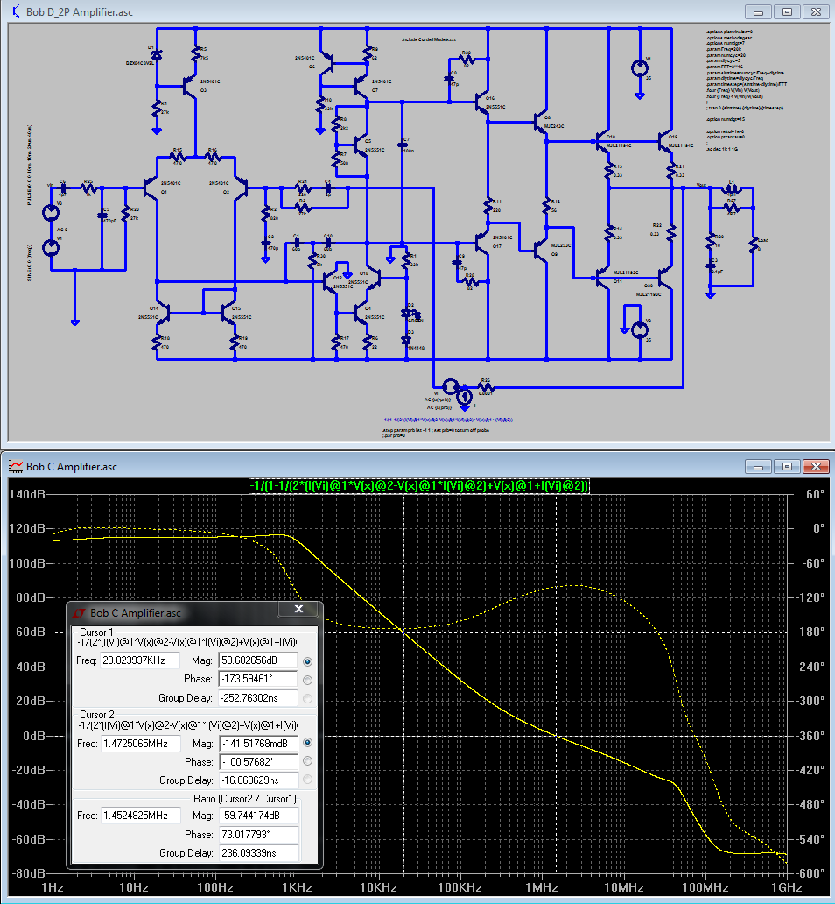Select inductor L1 near Vout

[731, 188]
